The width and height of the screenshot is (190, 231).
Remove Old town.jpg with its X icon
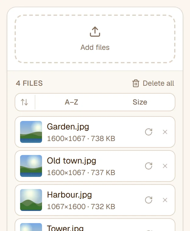pos(165,166)
